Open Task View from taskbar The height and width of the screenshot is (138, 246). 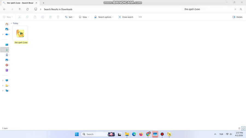pyautogui.click(x=120, y=134)
